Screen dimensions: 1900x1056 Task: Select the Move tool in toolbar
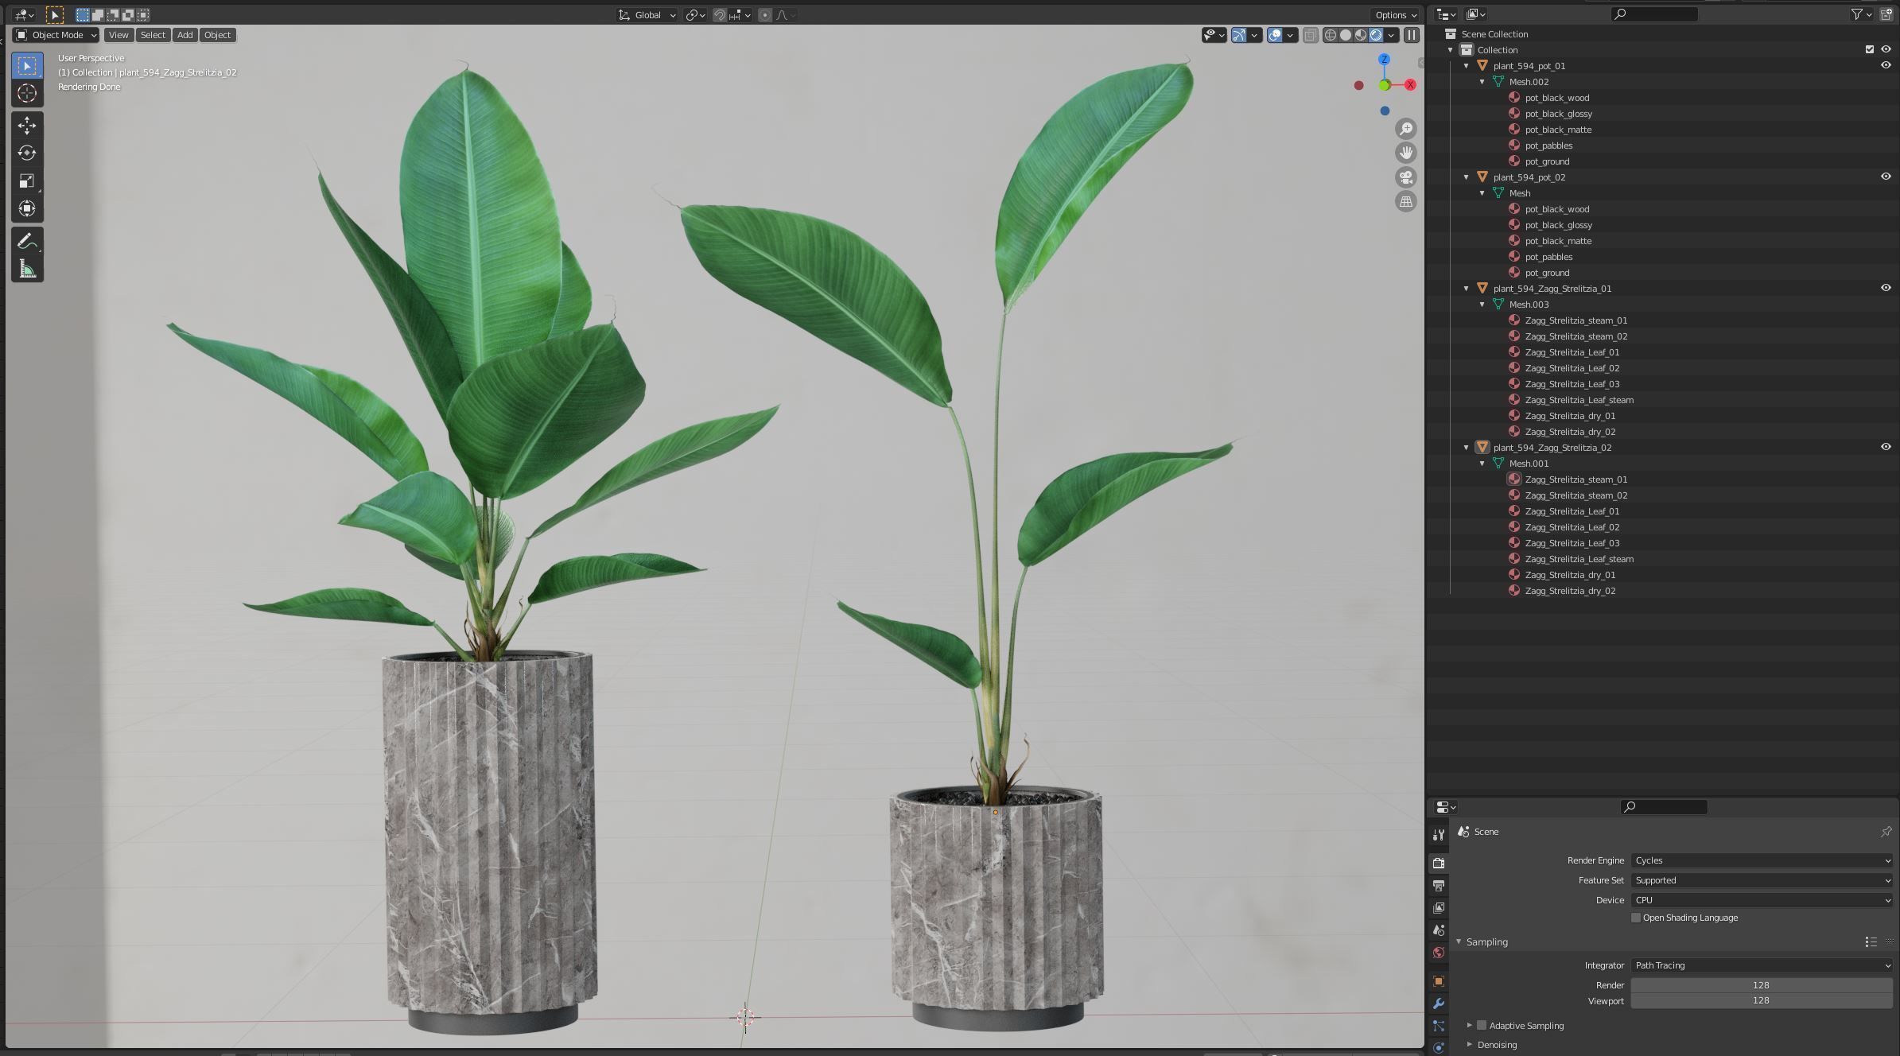click(27, 126)
